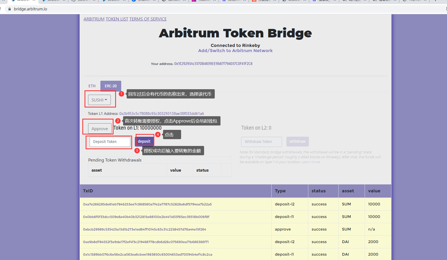This screenshot has height=260, width=447.
Task: Click the TxID column header
Action: (x=88, y=191)
